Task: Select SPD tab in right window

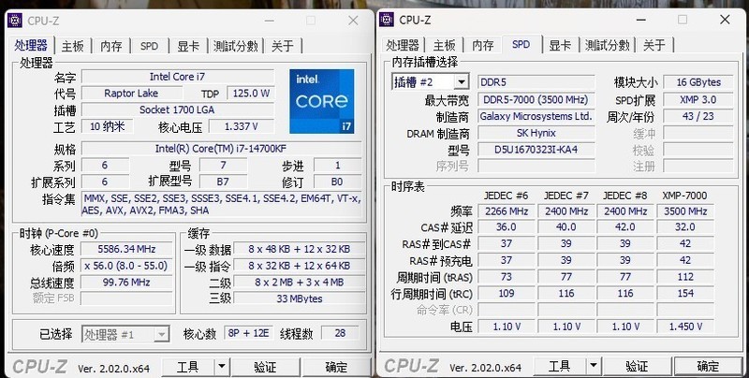Action: 521,44
